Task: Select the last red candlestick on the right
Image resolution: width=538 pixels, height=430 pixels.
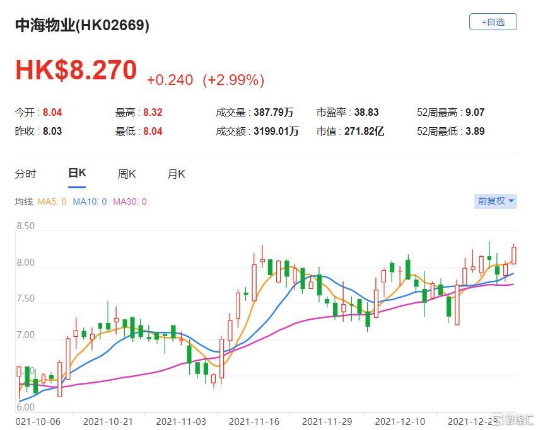Action: (x=513, y=255)
